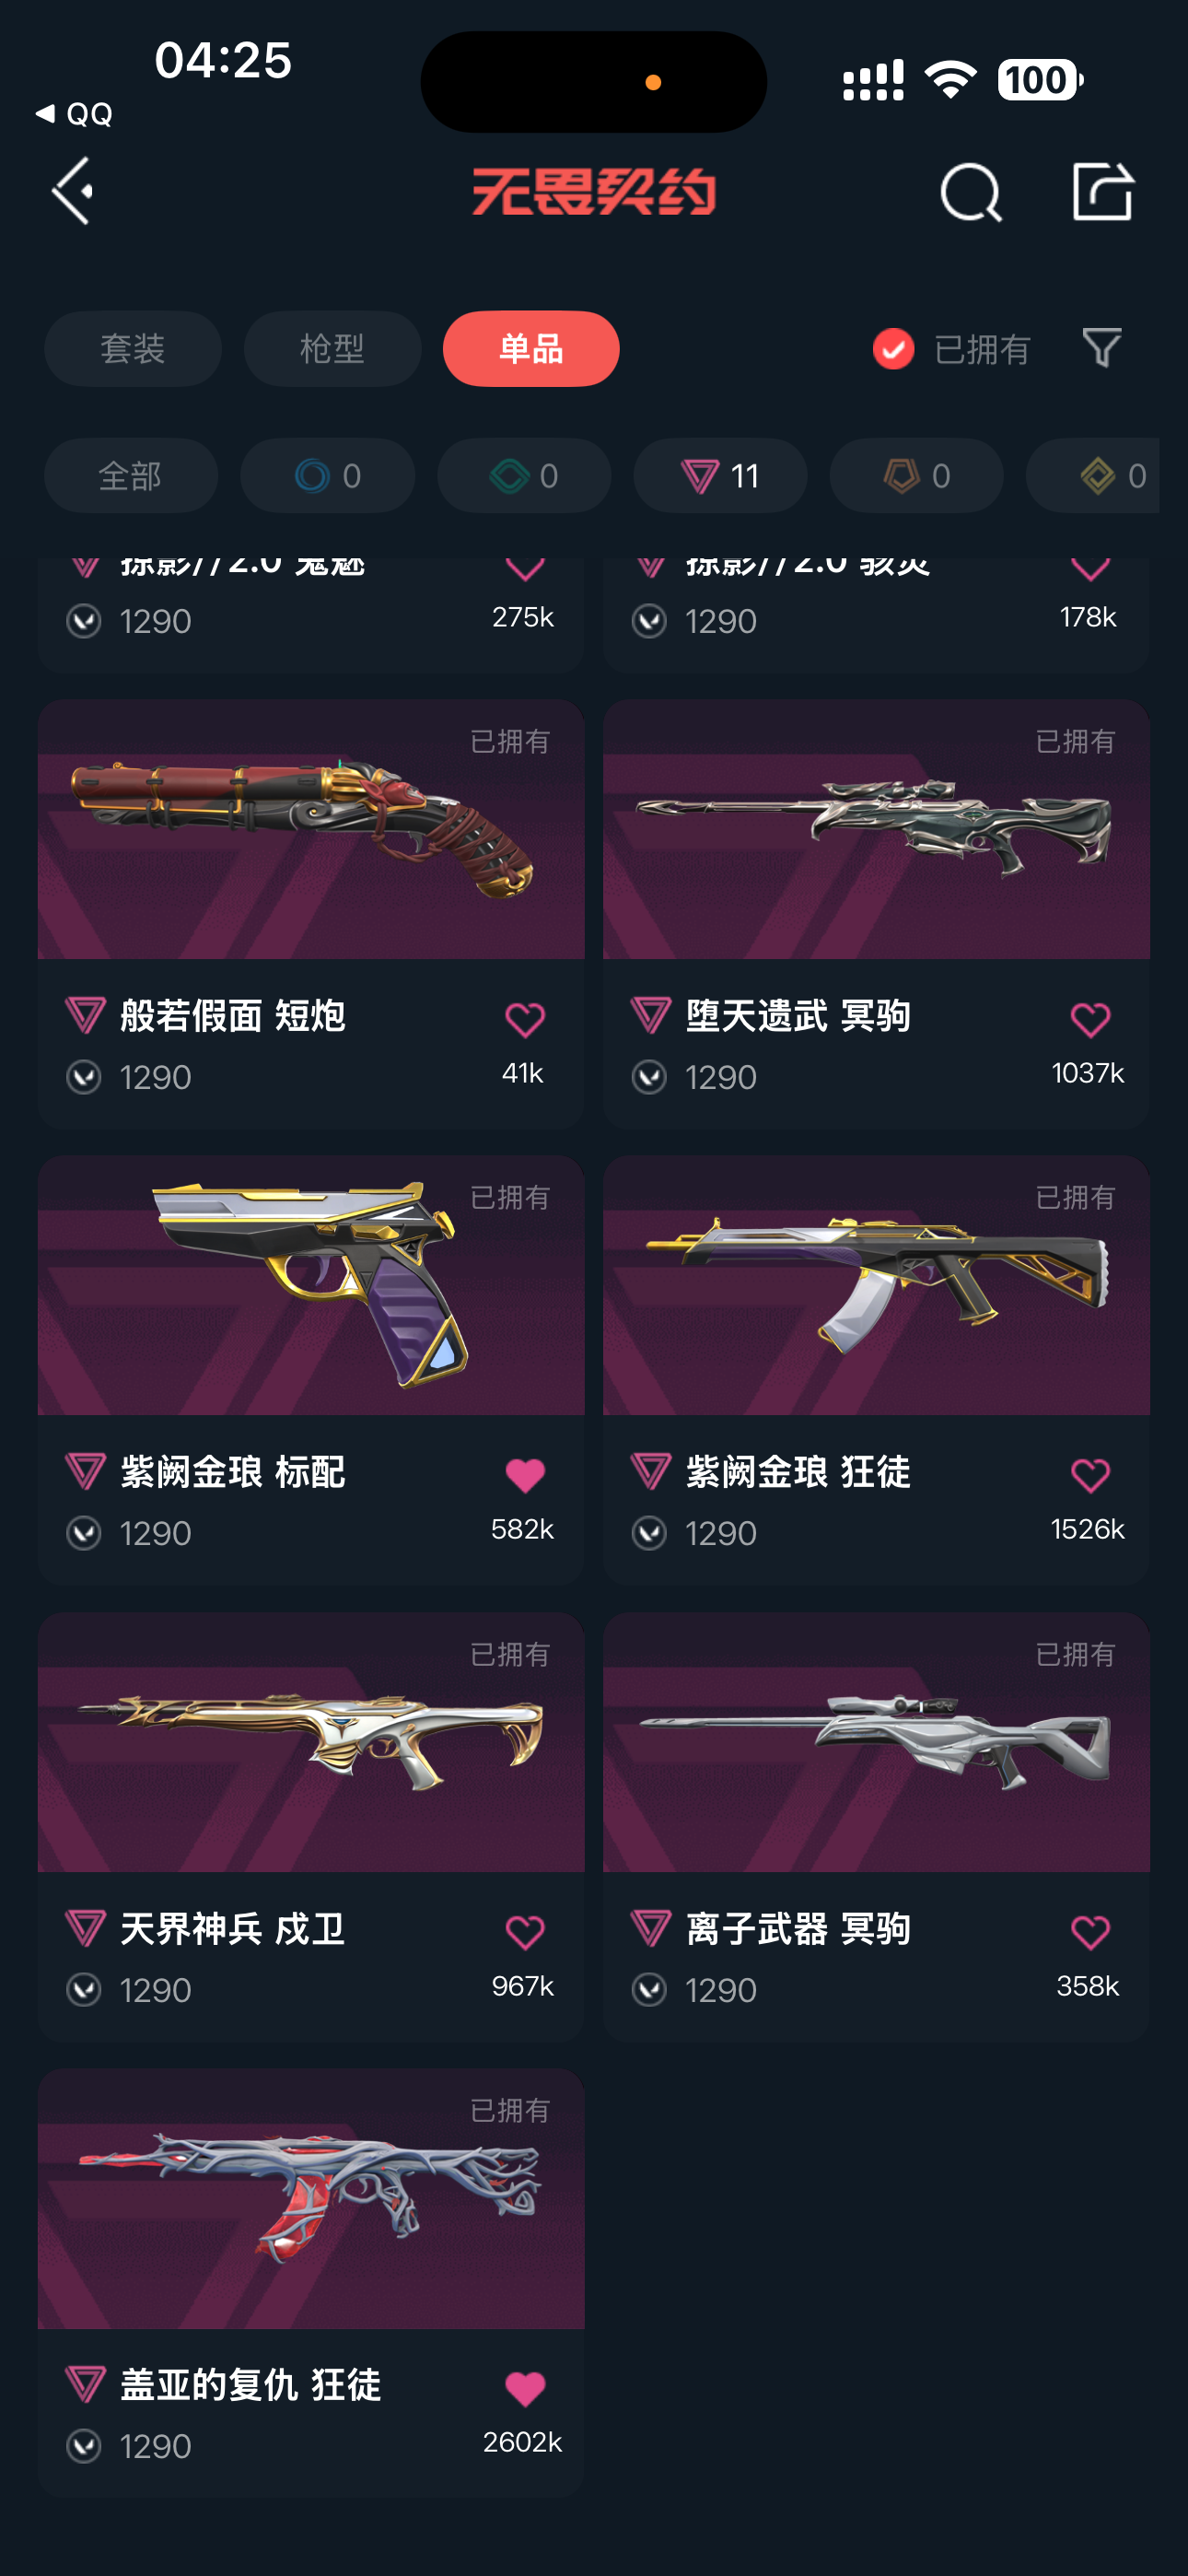Image resolution: width=1188 pixels, height=2576 pixels.
Task: Open 盖亚的复仇 狂徒 weapon thumbnail
Action: point(311,2198)
